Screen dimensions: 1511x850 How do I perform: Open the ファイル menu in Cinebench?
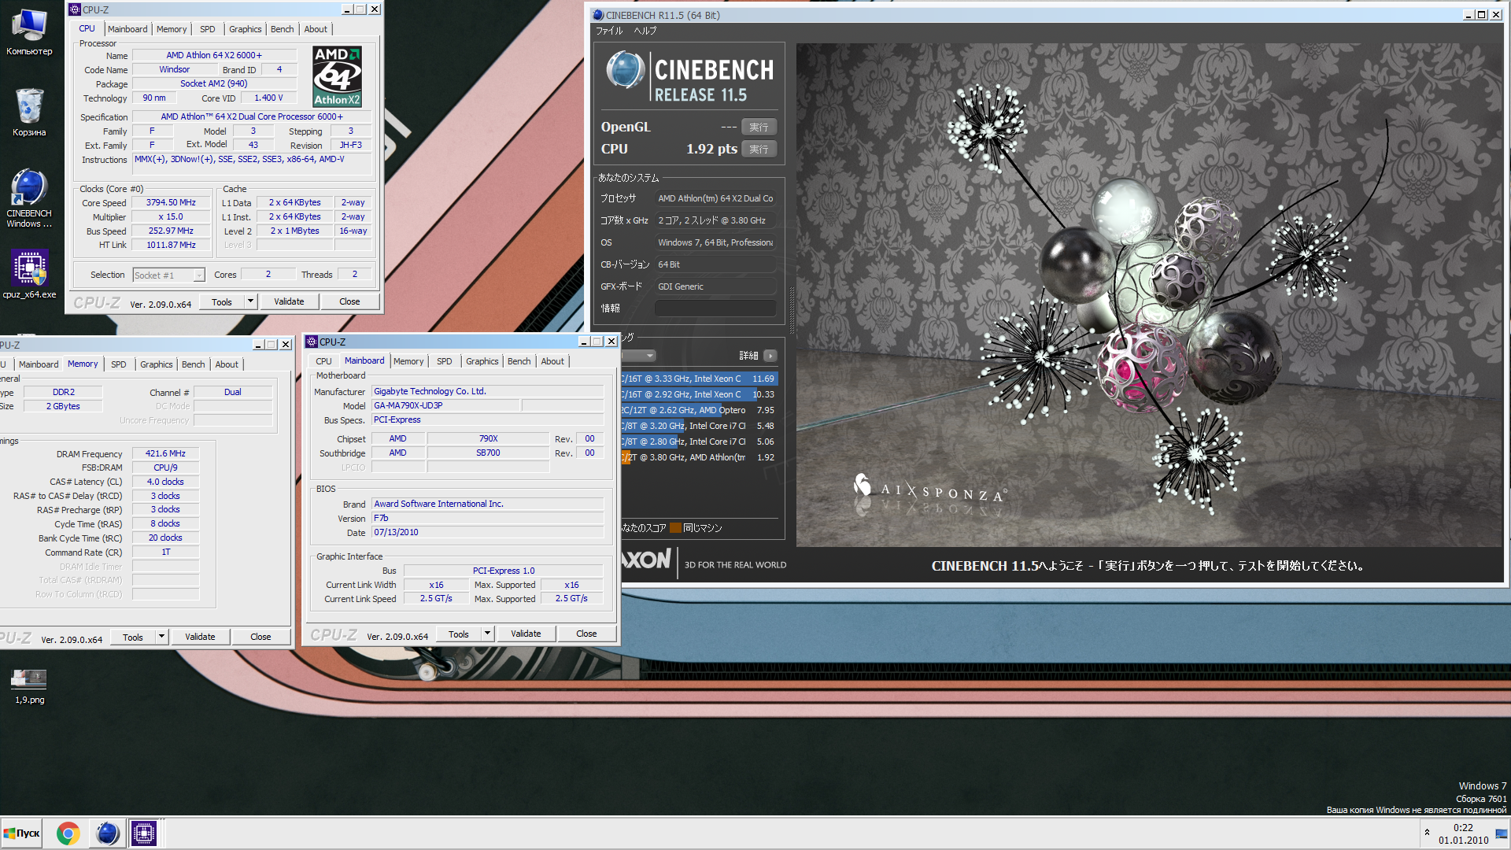608,31
